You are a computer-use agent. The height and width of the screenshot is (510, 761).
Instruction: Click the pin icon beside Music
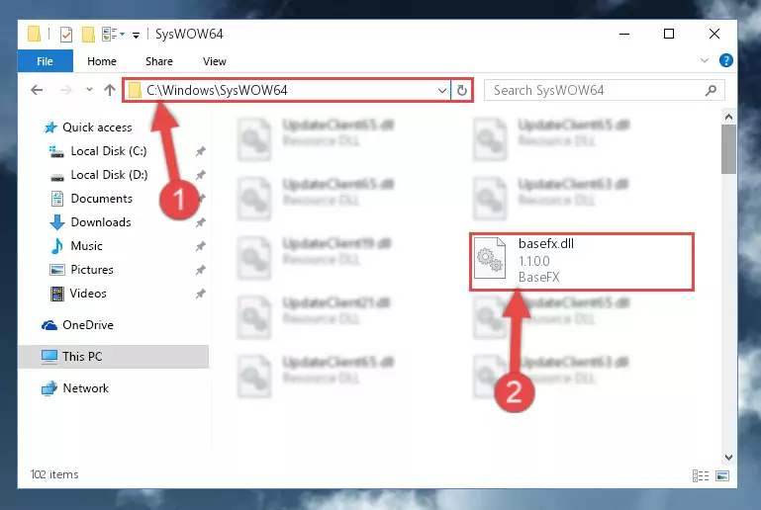pyautogui.click(x=201, y=246)
